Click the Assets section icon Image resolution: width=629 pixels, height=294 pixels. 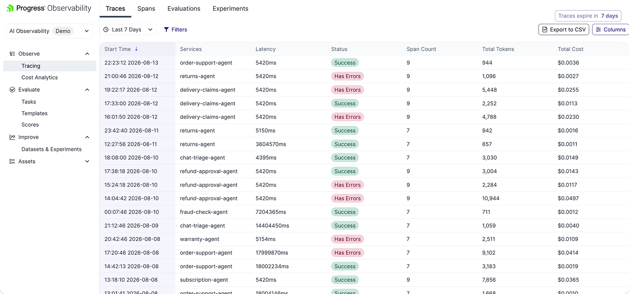12,161
